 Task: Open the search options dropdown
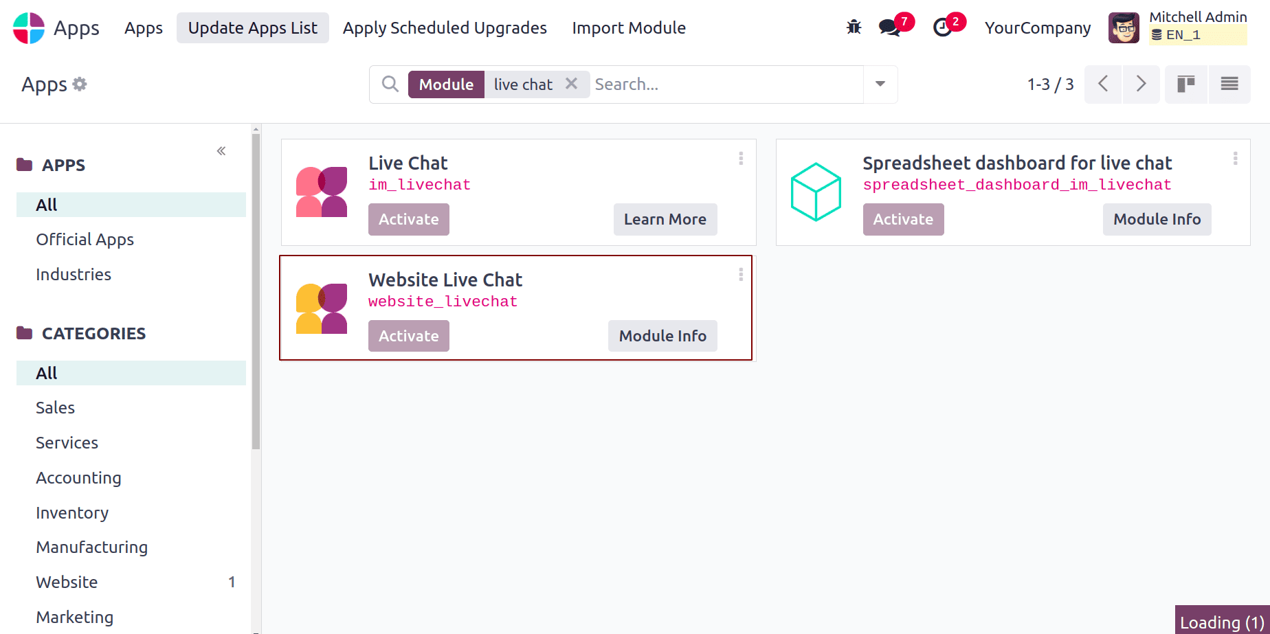pyautogui.click(x=880, y=84)
